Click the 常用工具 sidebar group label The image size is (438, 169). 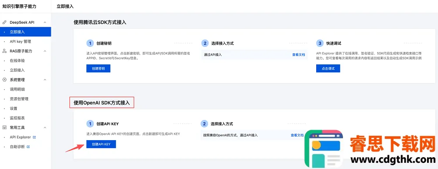tap(18, 127)
